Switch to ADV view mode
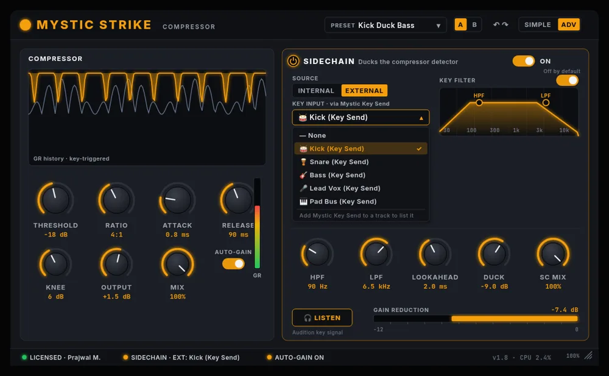 coord(569,24)
